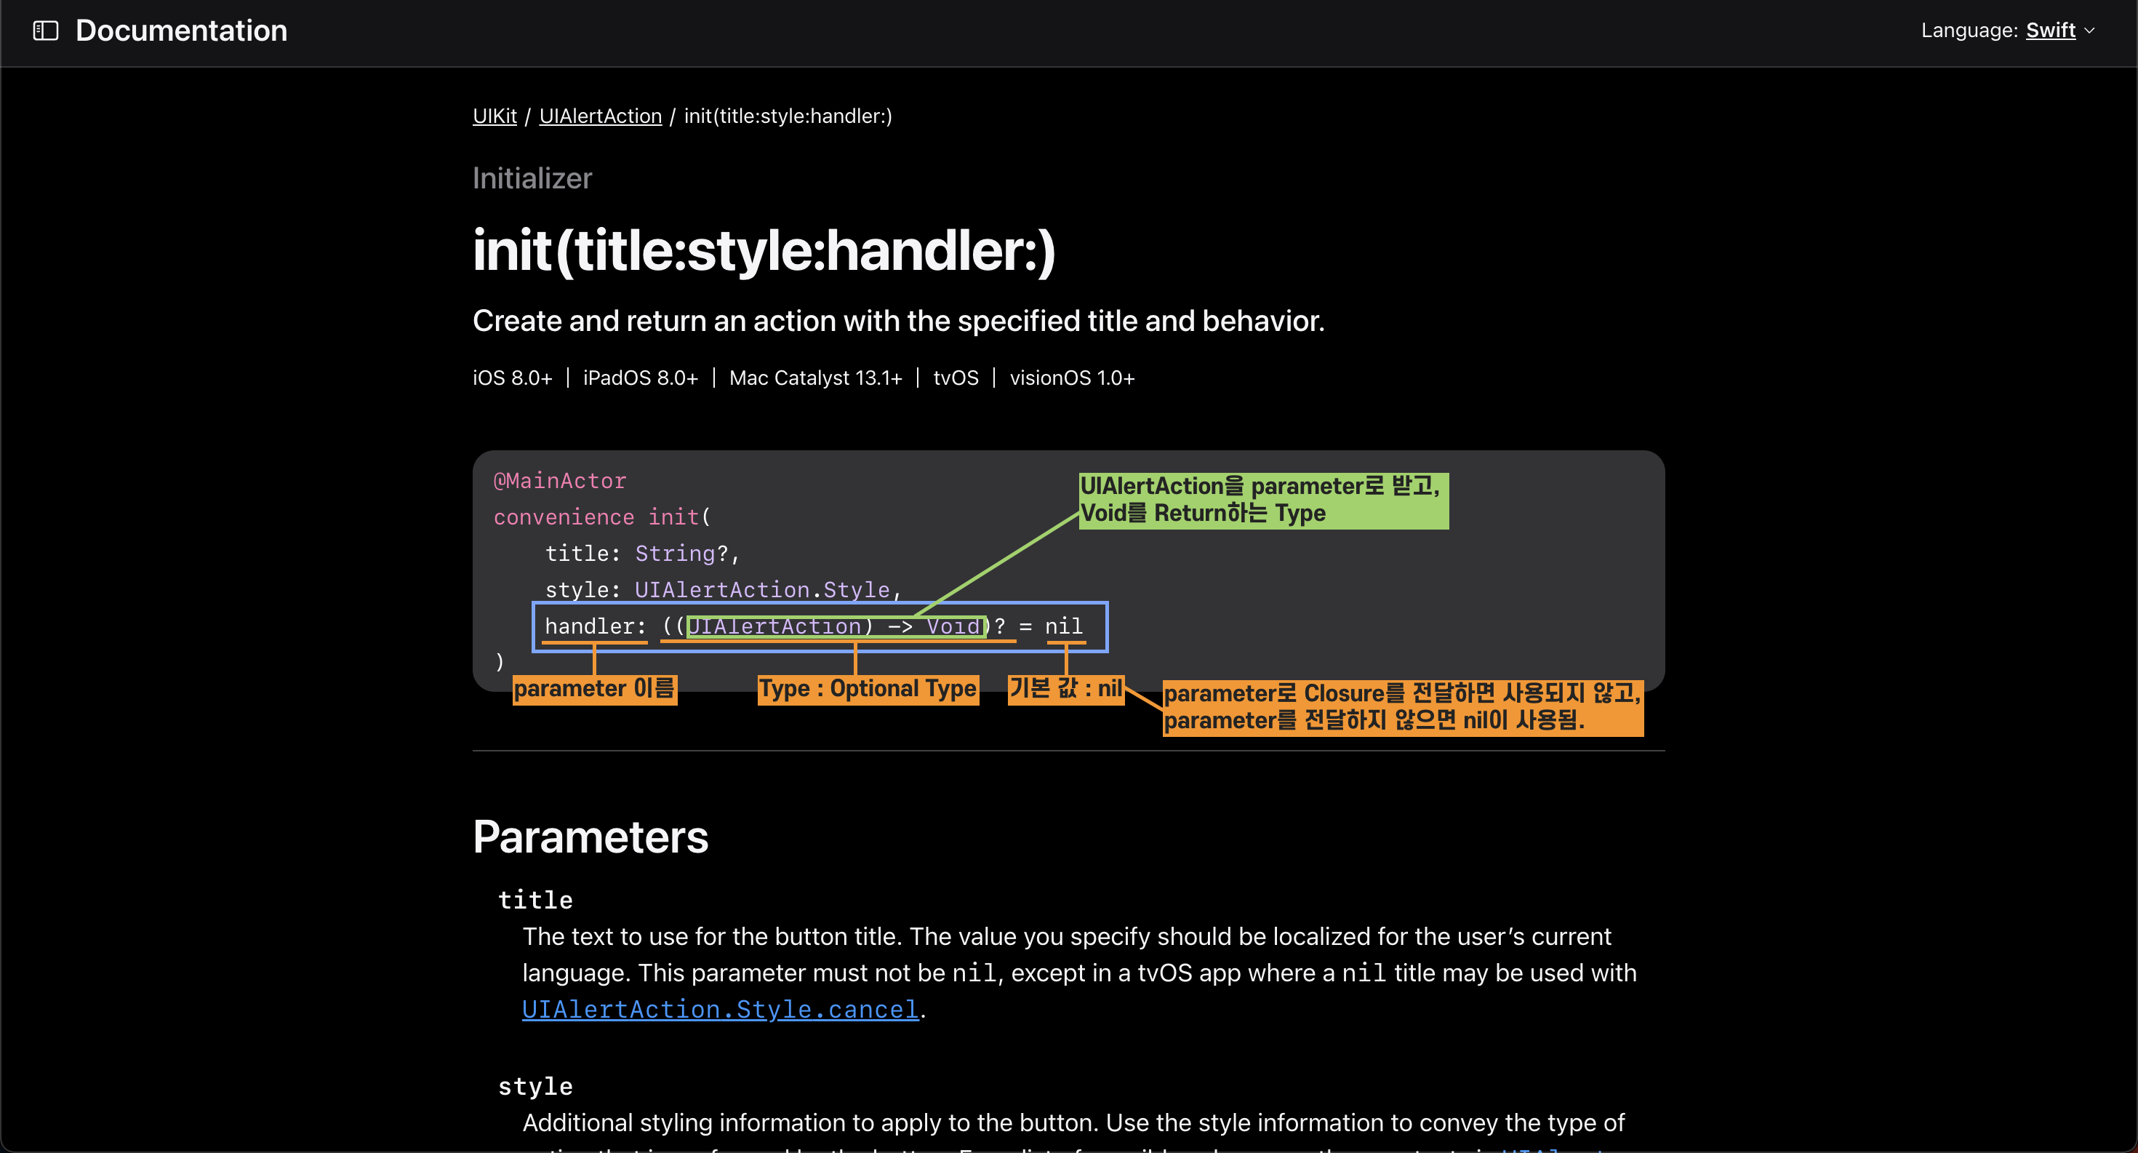Toggle the sidebar navigator icon
Image resolution: width=2138 pixels, height=1153 pixels.
[46, 31]
